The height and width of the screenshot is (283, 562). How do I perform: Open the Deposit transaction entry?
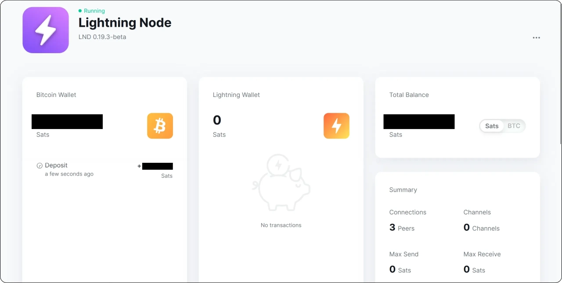[56, 165]
